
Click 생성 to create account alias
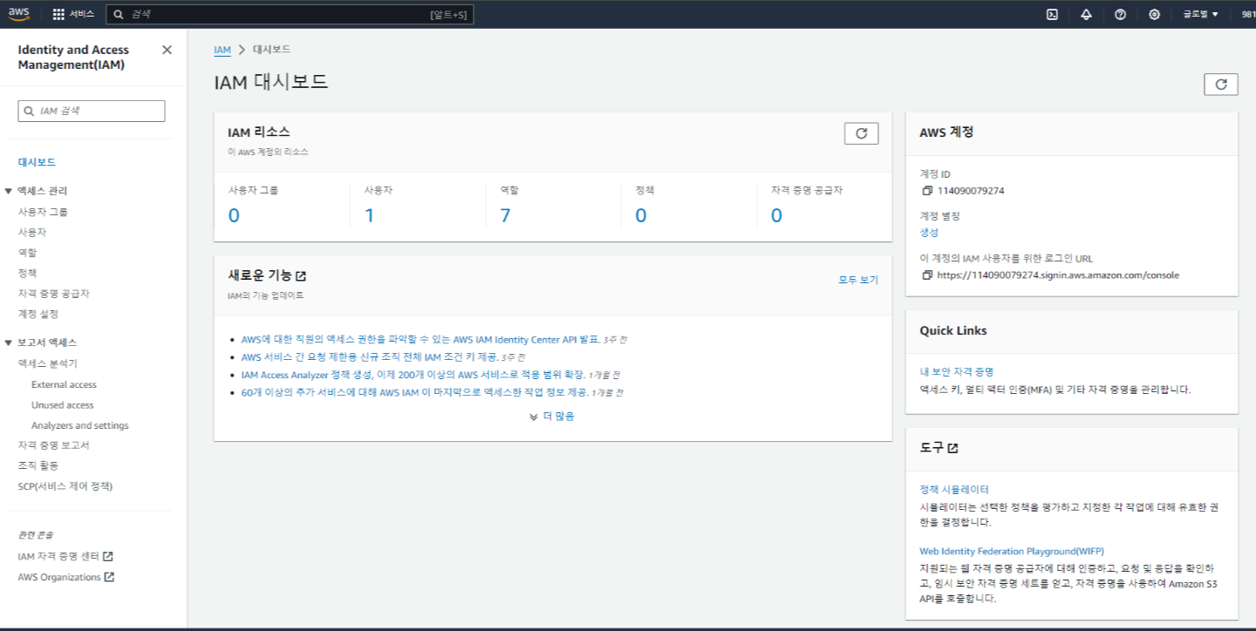point(929,233)
